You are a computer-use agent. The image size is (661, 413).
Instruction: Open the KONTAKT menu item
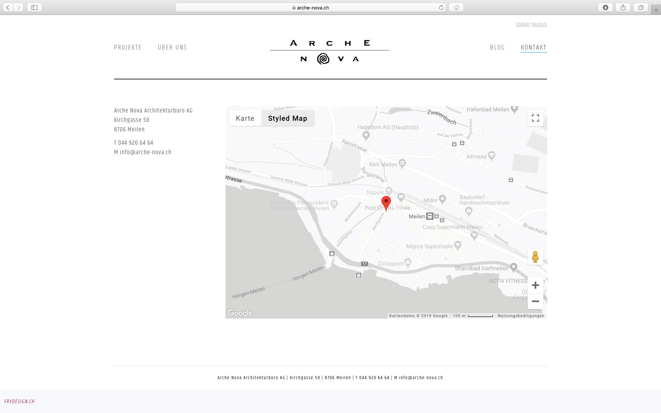tap(534, 48)
